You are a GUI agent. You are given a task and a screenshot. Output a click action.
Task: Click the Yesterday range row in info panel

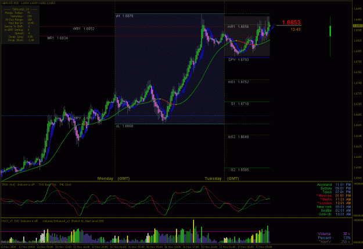pos(21,16)
